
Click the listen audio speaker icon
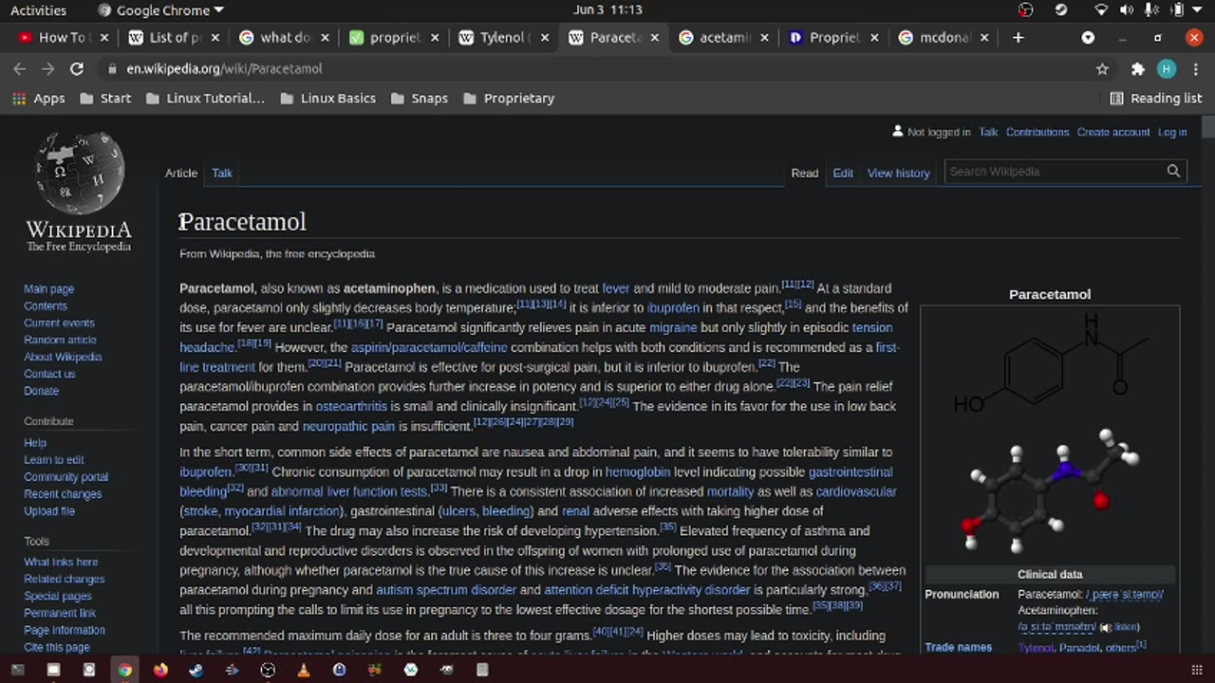[x=1105, y=627]
